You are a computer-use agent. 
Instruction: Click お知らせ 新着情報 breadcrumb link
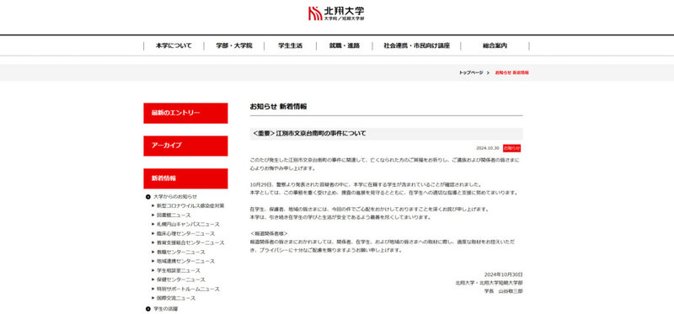click(511, 73)
